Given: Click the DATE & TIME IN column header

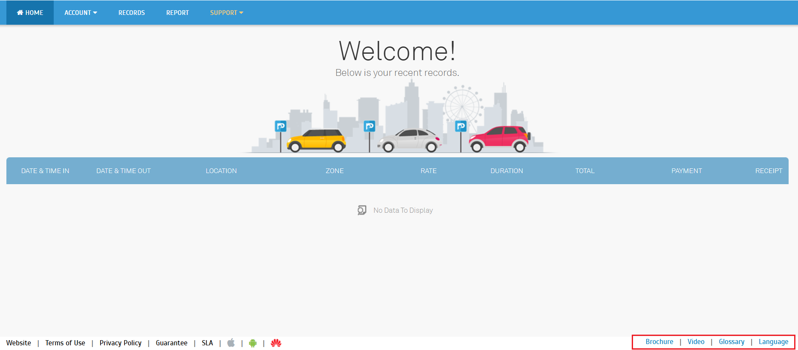Looking at the screenshot, I should (45, 171).
